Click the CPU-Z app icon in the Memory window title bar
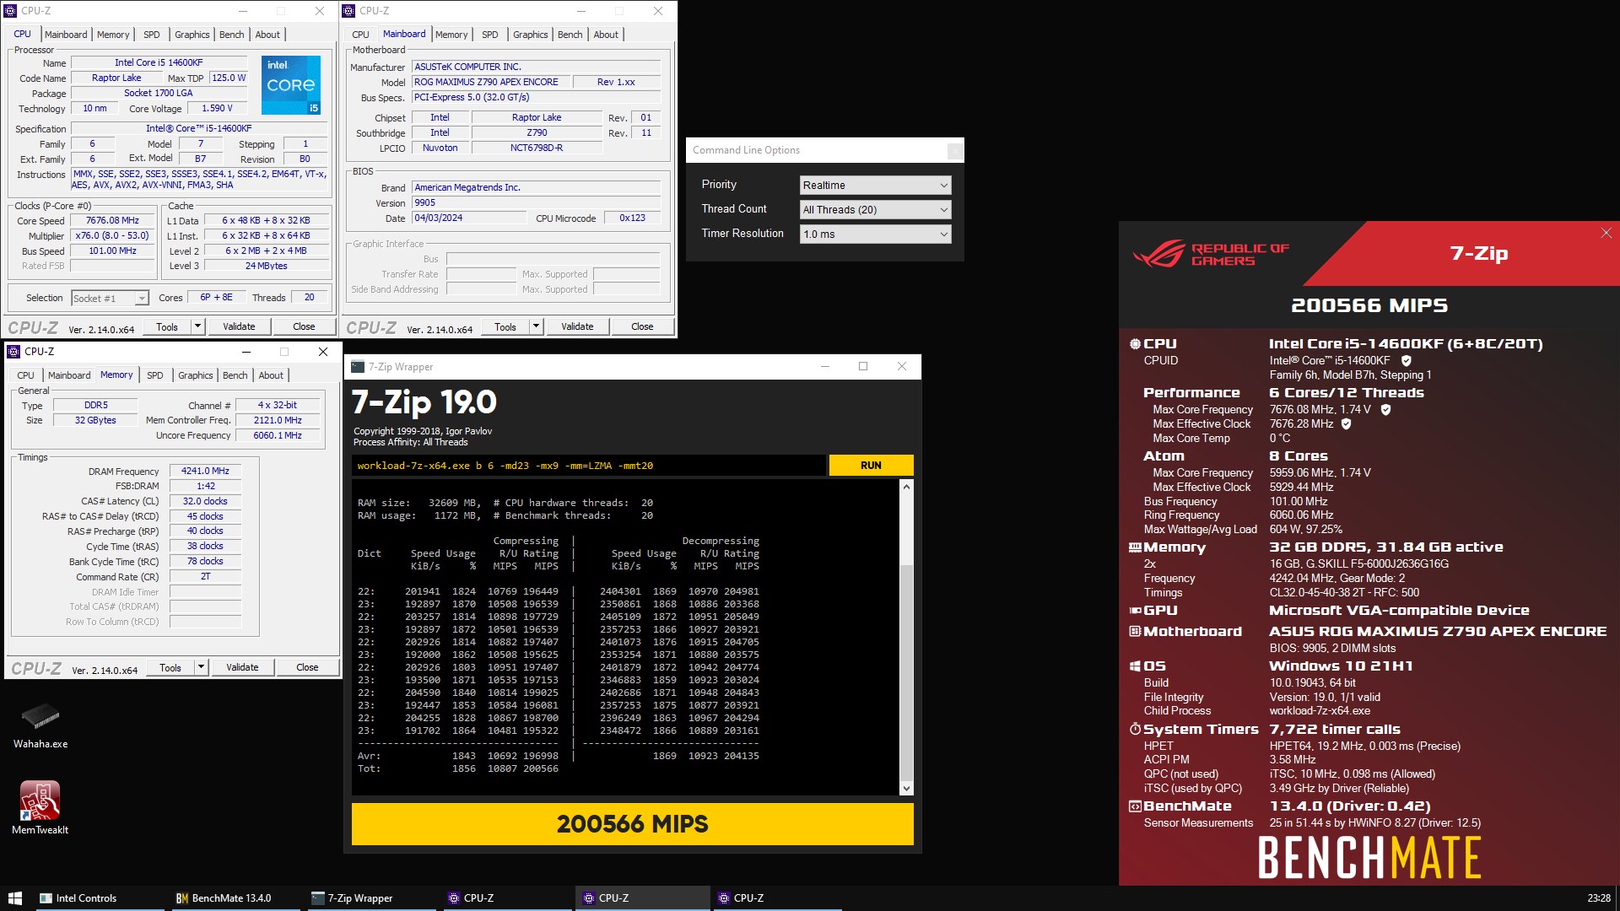 [13, 352]
